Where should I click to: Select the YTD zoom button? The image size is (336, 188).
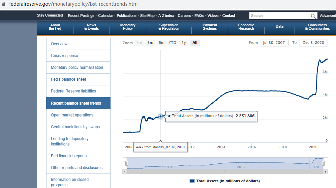pyautogui.click(x=172, y=43)
